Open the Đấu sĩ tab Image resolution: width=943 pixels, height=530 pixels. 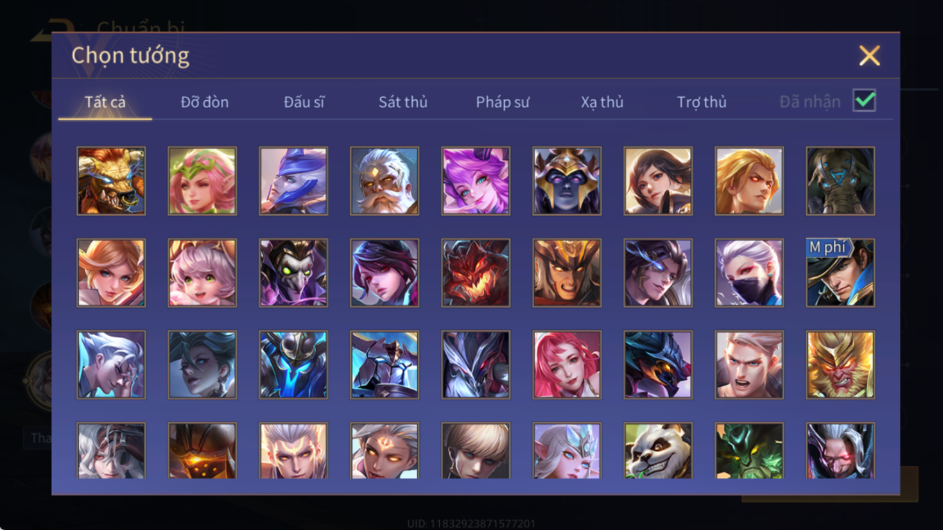click(x=304, y=102)
